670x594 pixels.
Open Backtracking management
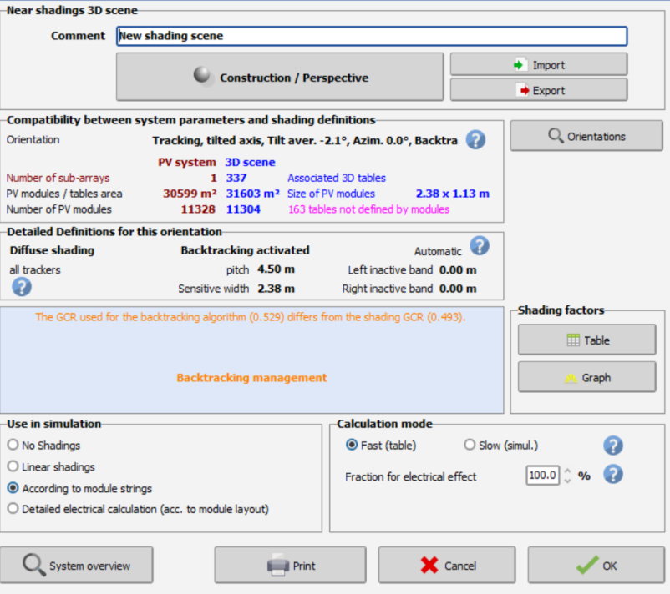(x=251, y=378)
